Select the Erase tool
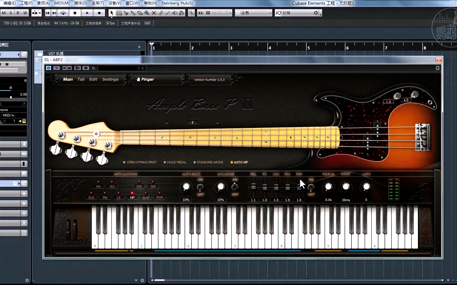 point(140,13)
